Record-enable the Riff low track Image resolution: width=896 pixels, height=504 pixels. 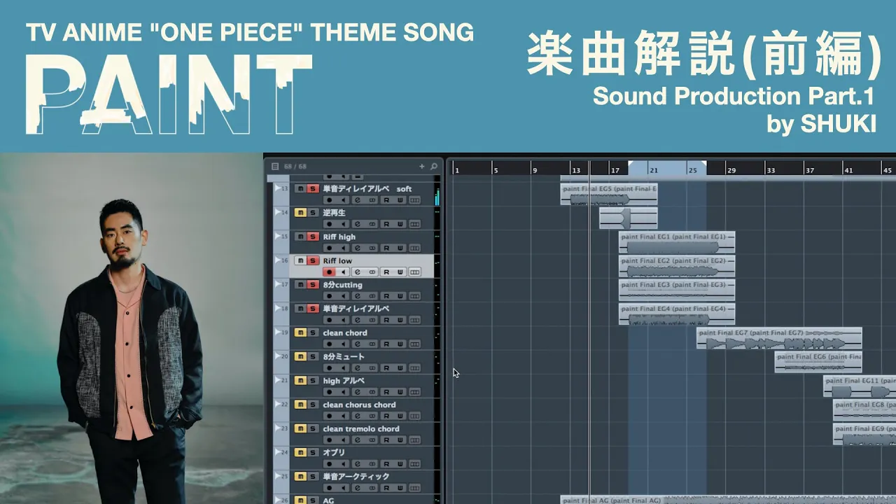click(329, 272)
